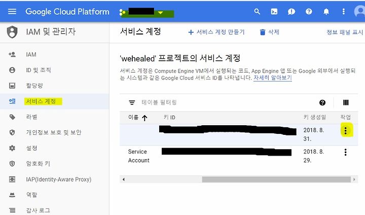The width and height of the screenshot is (365, 215).
Task: Open the help question mark in the header
Action: [x=309, y=12]
